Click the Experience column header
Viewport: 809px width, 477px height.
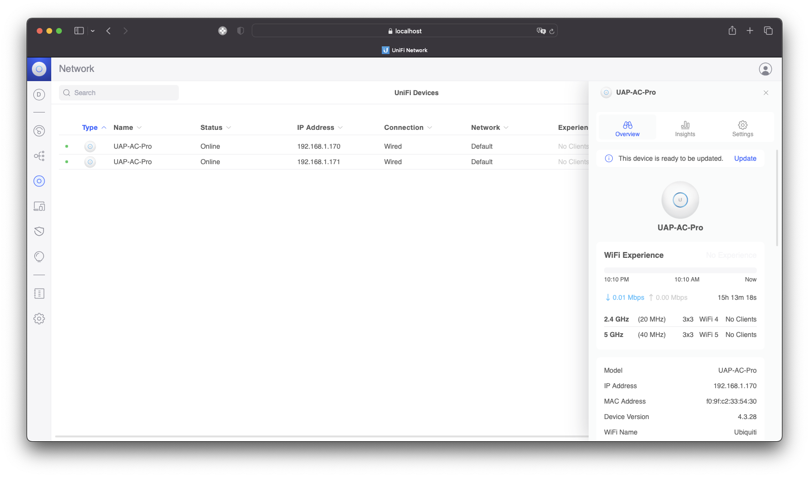[x=573, y=127]
